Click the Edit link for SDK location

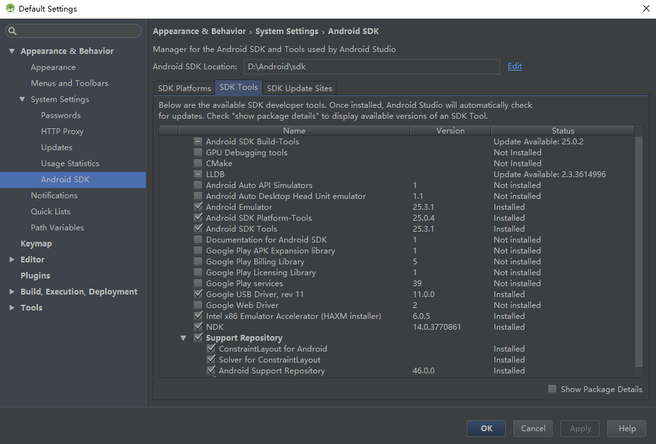point(514,66)
